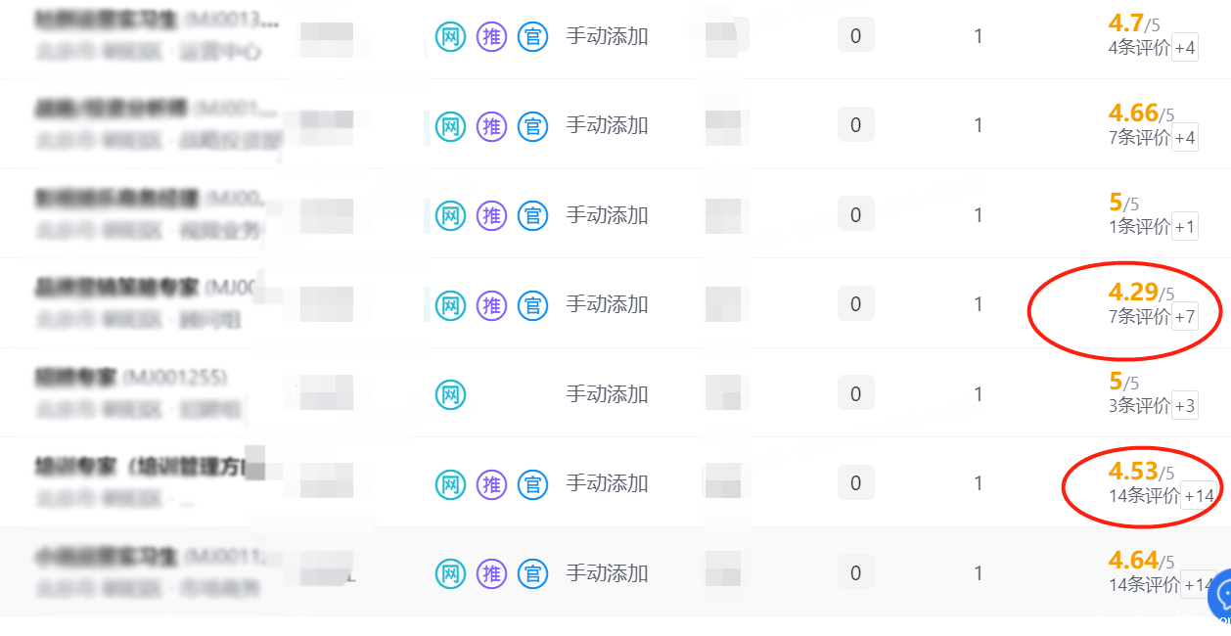Expand the +4 badge beside 4条评价

(x=1184, y=48)
